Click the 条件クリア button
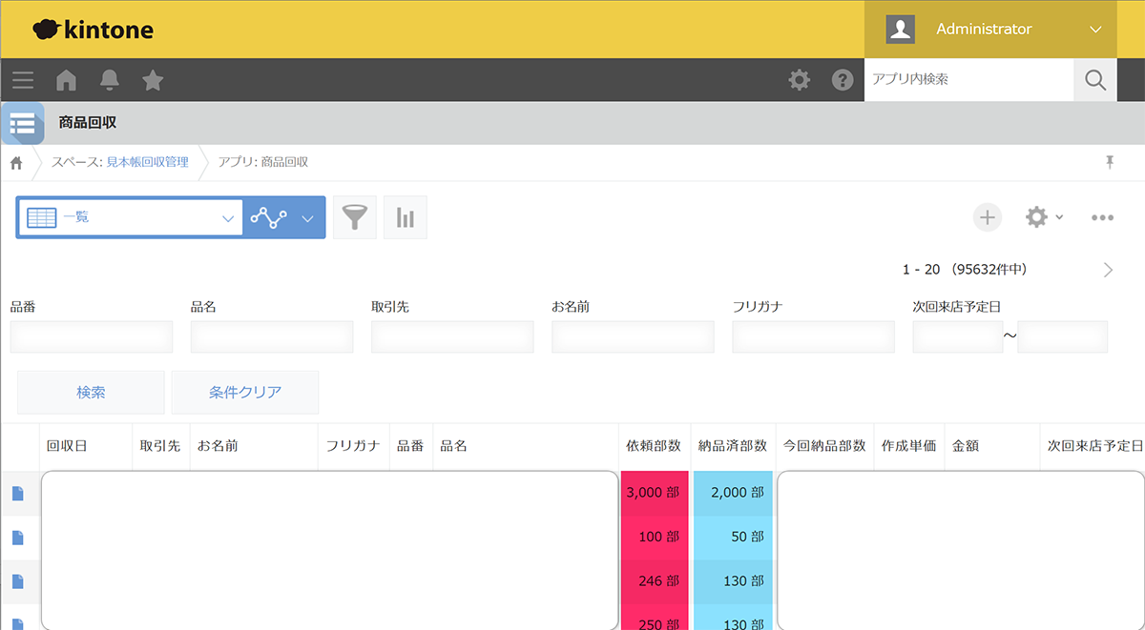1145x630 pixels. click(245, 393)
